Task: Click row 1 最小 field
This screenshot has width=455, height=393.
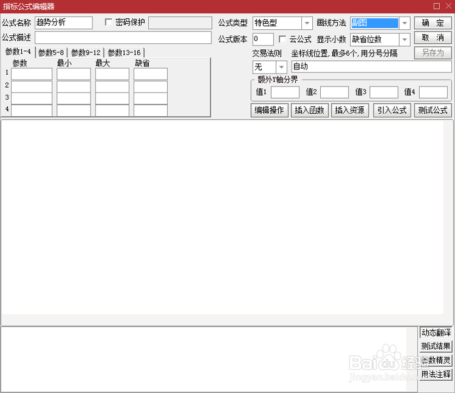Action: point(74,74)
